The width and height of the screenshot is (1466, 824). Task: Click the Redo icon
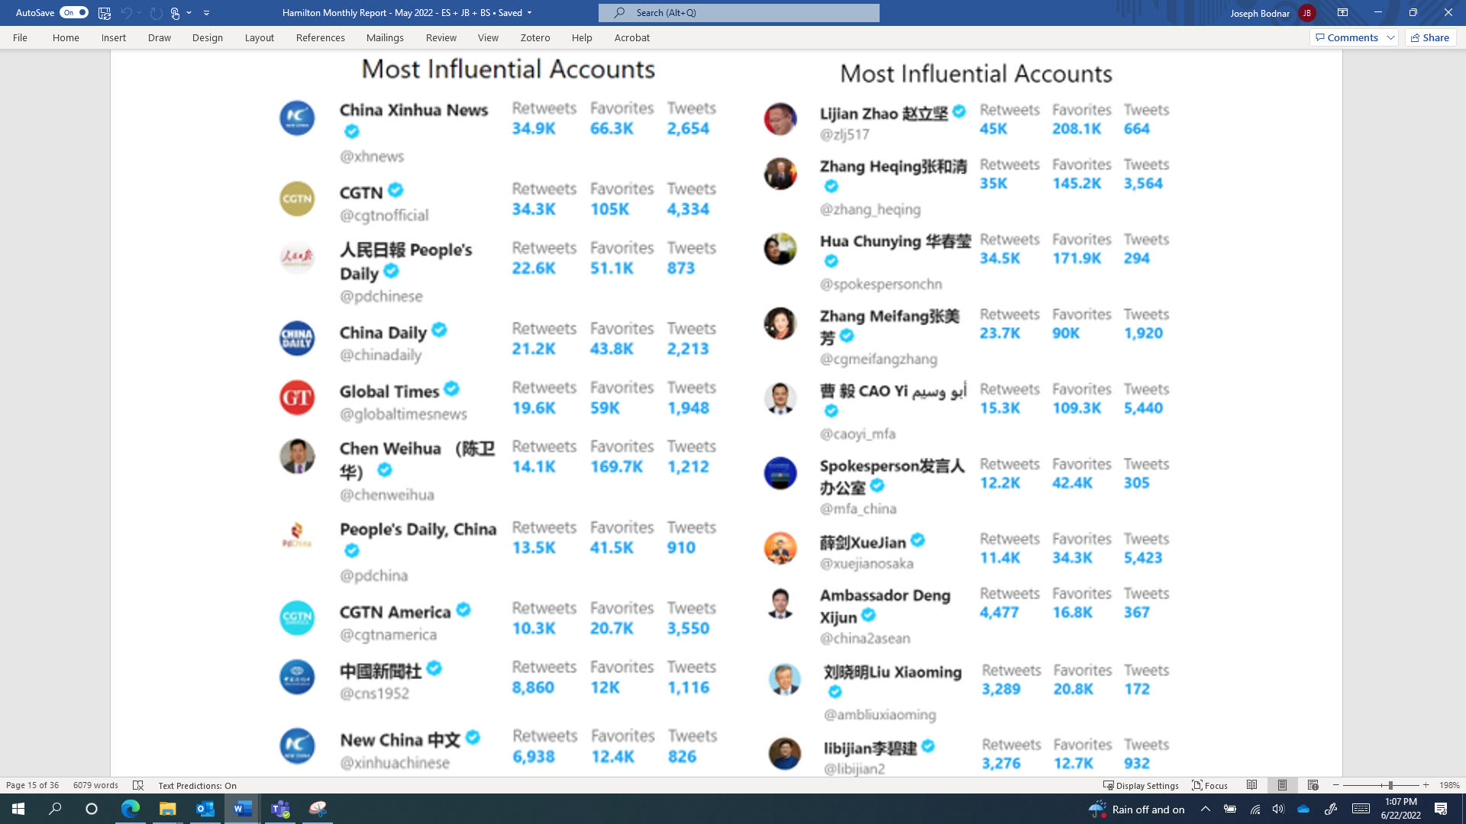pos(157,12)
